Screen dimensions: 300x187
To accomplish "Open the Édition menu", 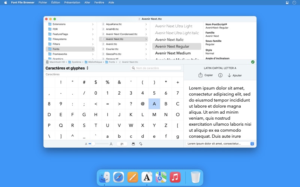I will (55, 3).
